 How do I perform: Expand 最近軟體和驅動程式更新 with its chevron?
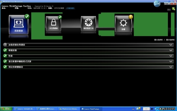171,62
